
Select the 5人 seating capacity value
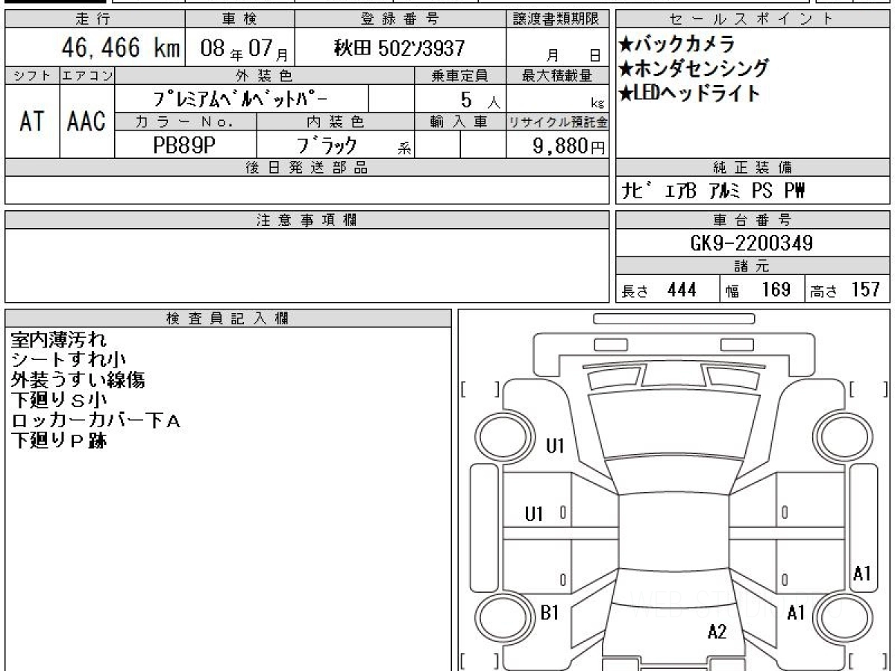pyautogui.click(x=480, y=99)
